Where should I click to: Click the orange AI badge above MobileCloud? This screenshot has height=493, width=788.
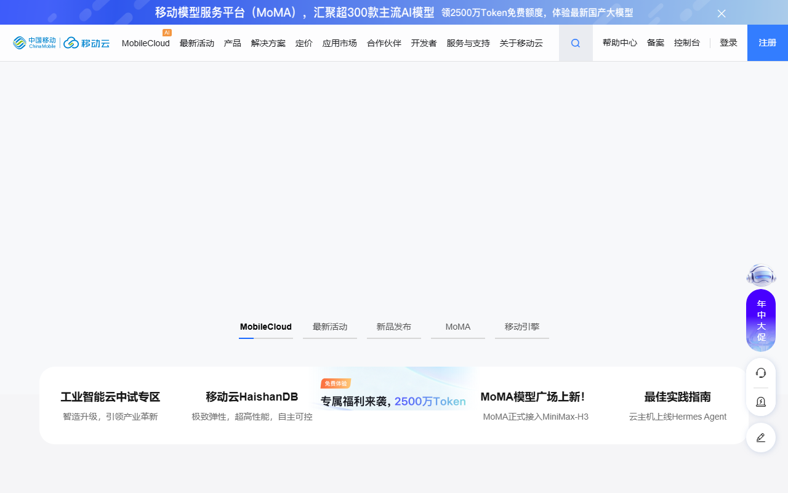coord(167,33)
